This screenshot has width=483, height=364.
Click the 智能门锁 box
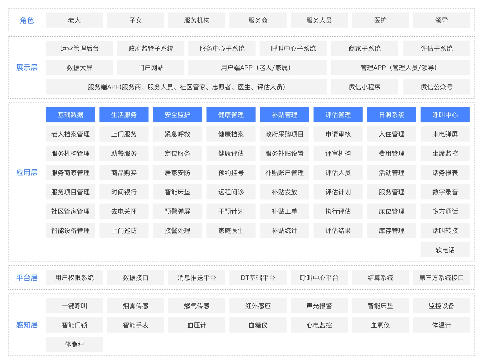pyautogui.click(x=74, y=325)
